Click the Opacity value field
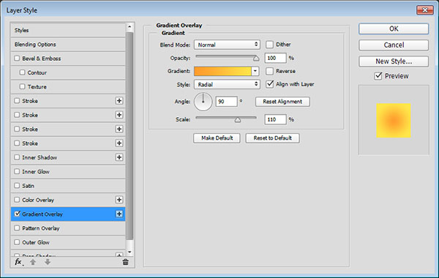The width and height of the screenshot is (439, 278). point(275,58)
